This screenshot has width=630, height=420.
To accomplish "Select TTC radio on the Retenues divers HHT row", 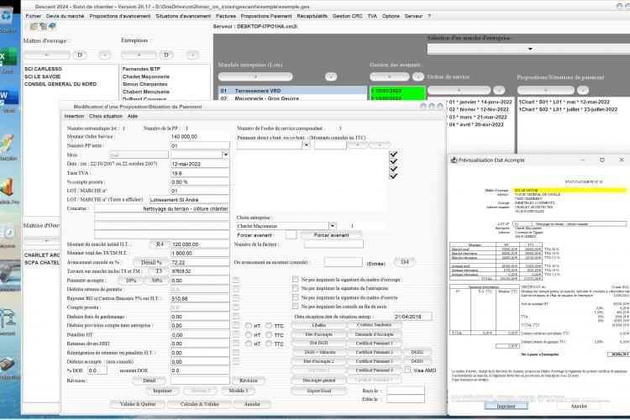I will [269, 344].
